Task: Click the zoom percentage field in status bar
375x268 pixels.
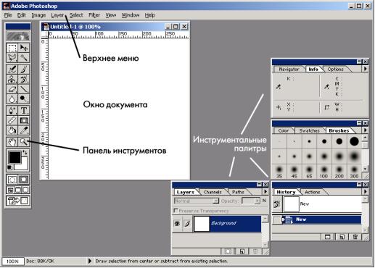Action: 12,261
